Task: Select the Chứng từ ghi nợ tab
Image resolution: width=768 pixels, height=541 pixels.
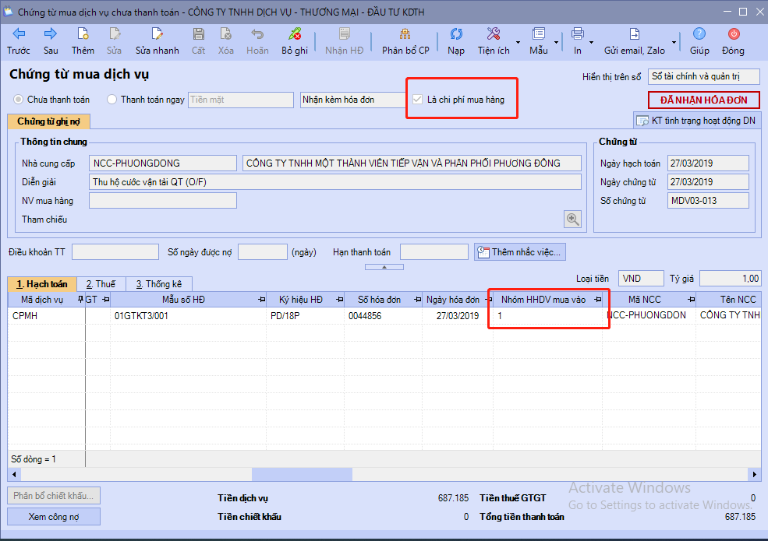Action: (x=48, y=121)
